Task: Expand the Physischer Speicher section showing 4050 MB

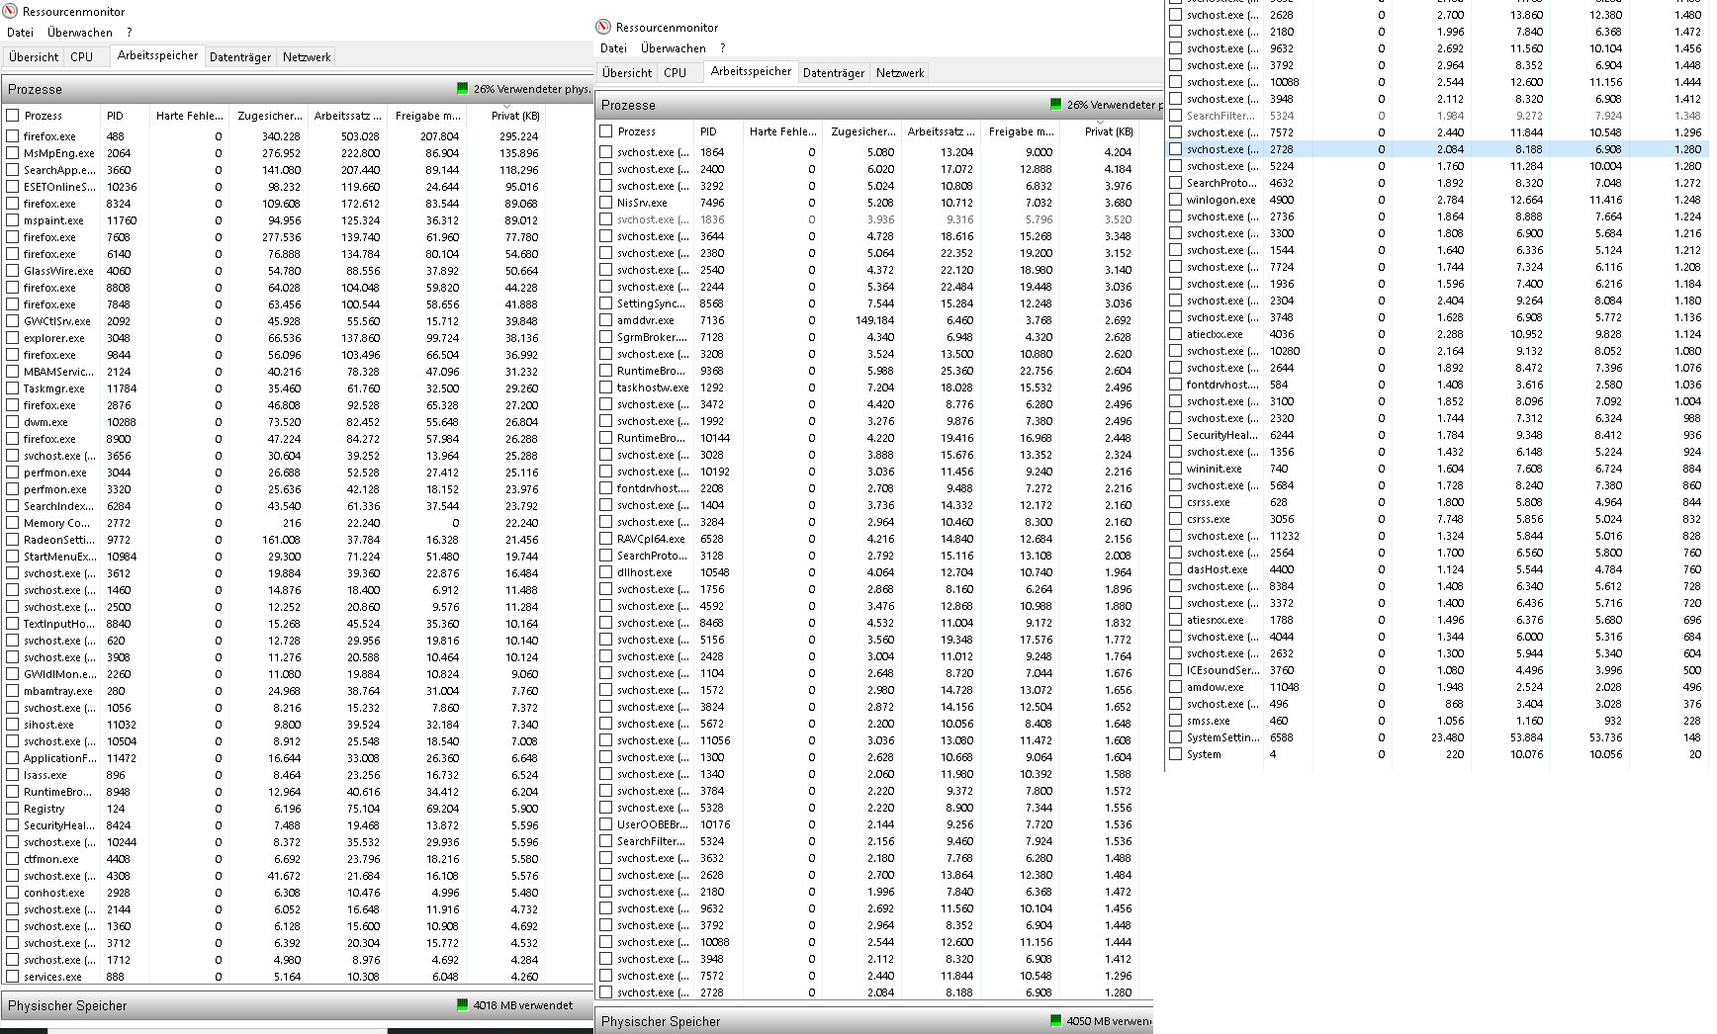Action: [x=874, y=1021]
